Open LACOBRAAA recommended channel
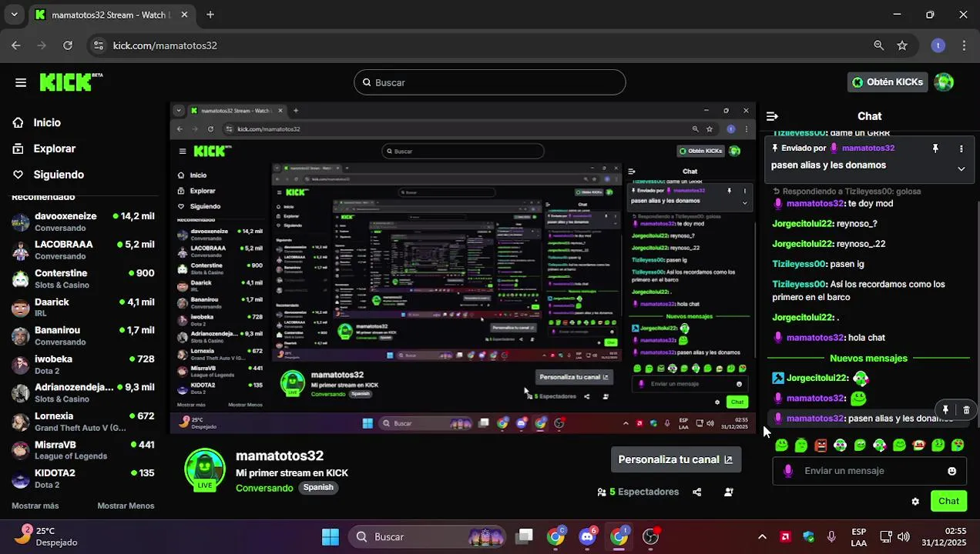Viewport: 980px width, 554px height. [85, 250]
